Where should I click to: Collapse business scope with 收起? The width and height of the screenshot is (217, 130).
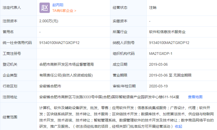coord(178,126)
